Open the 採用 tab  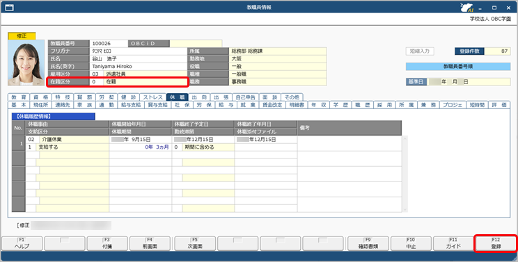click(x=384, y=105)
